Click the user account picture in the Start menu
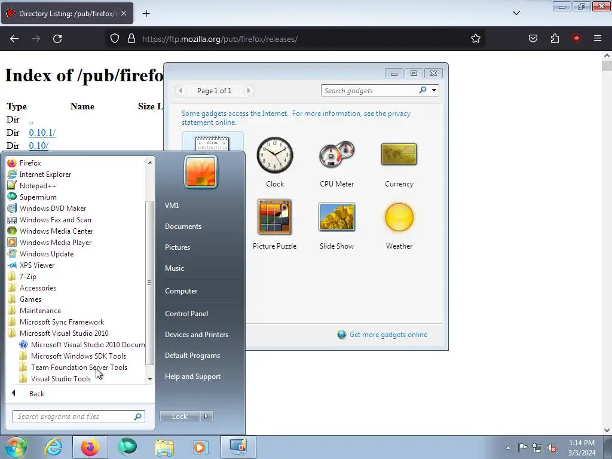 pyautogui.click(x=201, y=172)
